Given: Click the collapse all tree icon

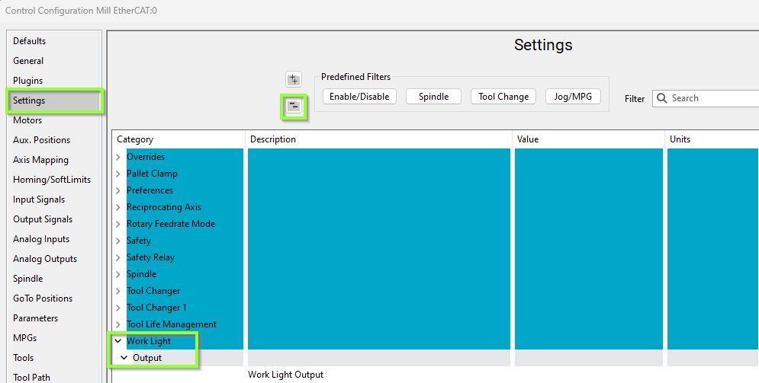Looking at the screenshot, I should tap(294, 106).
